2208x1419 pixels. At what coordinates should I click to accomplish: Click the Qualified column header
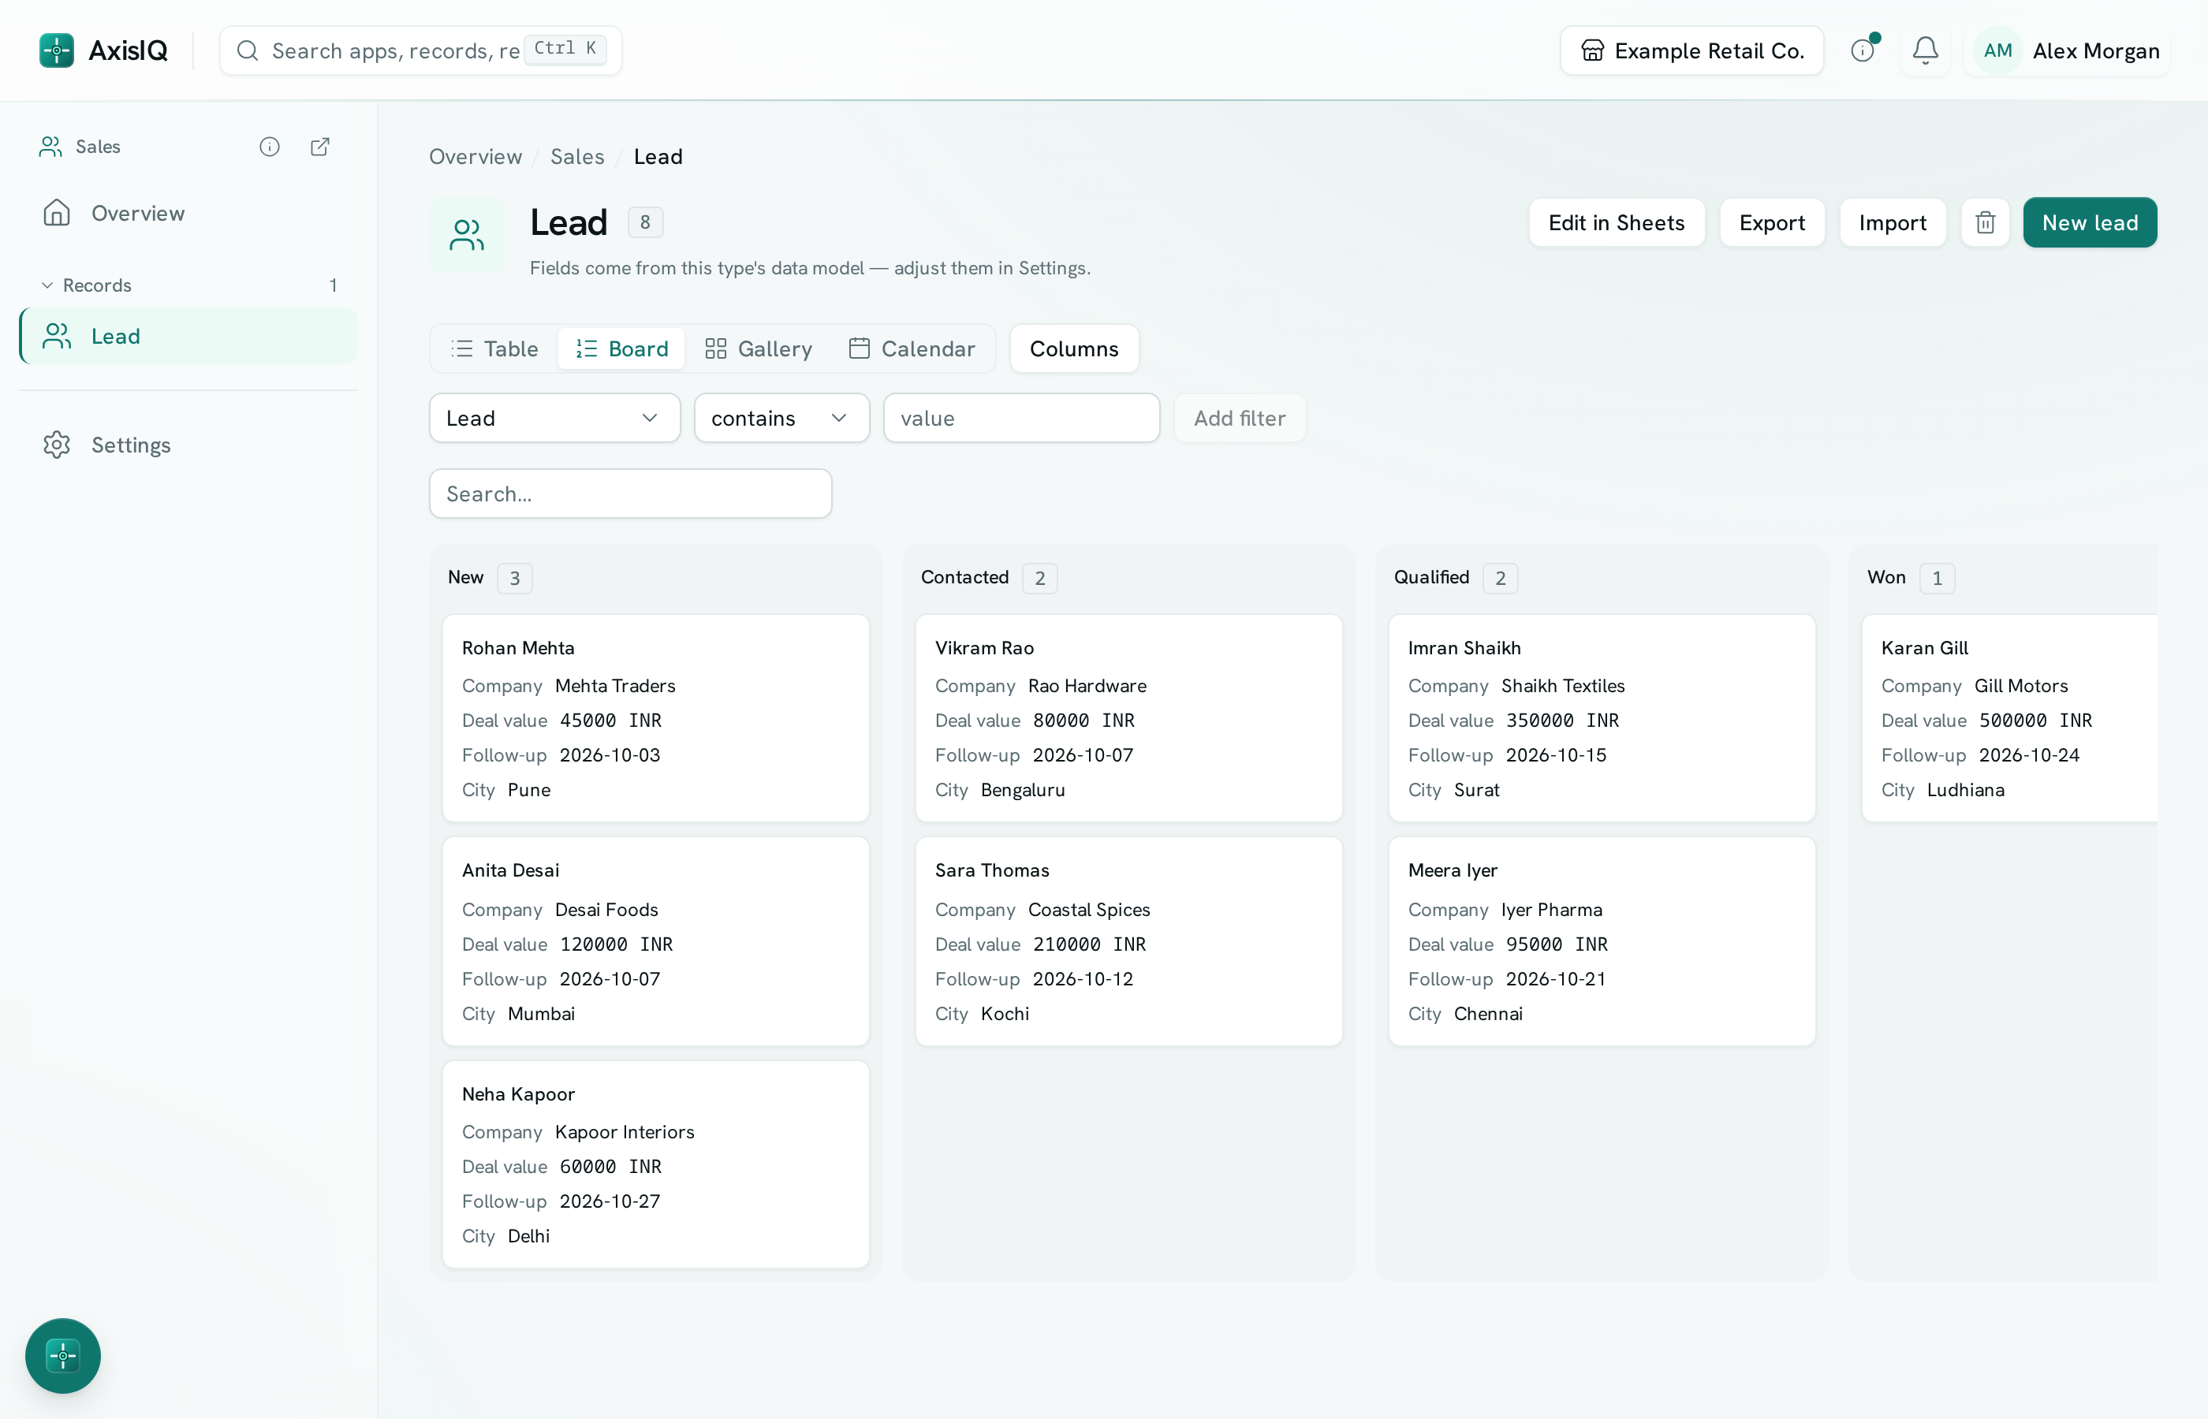pyautogui.click(x=1430, y=578)
